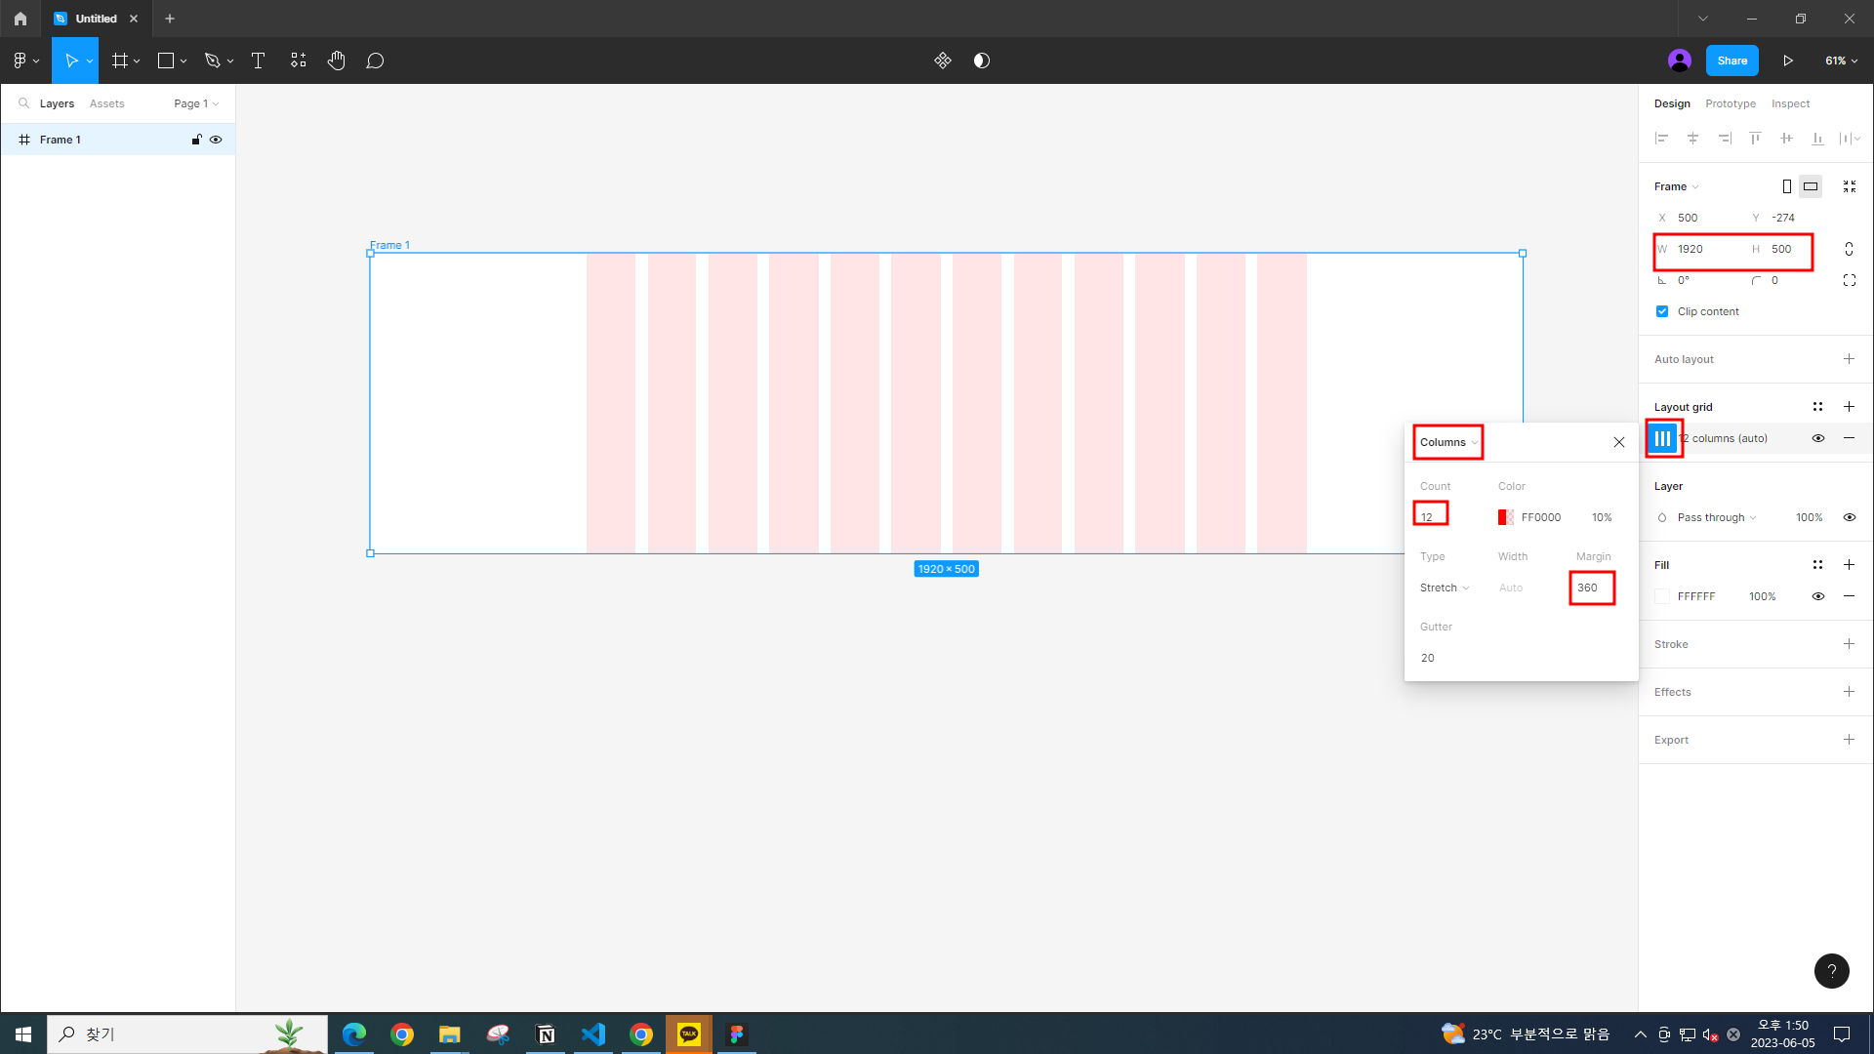Viewport: 1874px width, 1054px height.
Task: Hide the Frame 1 layer
Action: [216, 140]
